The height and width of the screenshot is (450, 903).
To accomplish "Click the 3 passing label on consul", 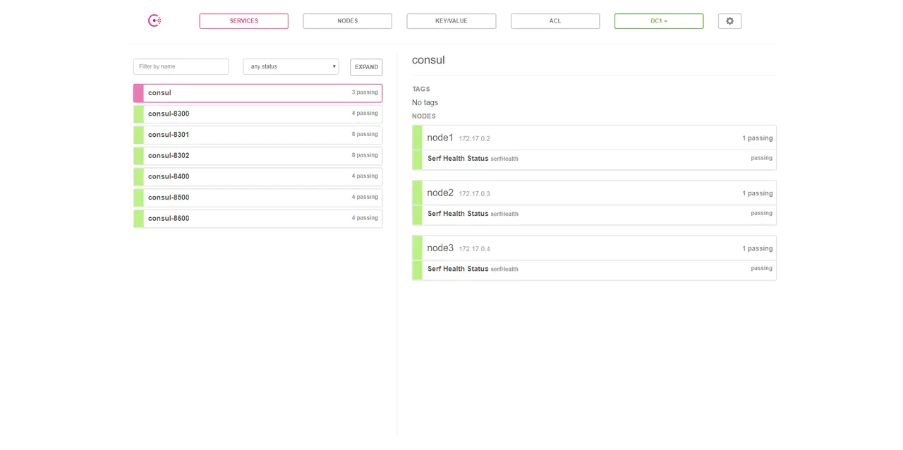I will pyautogui.click(x=365, y=92).
